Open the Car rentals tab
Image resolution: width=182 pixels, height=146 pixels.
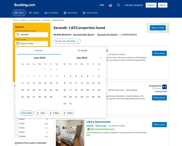point(51,13)
